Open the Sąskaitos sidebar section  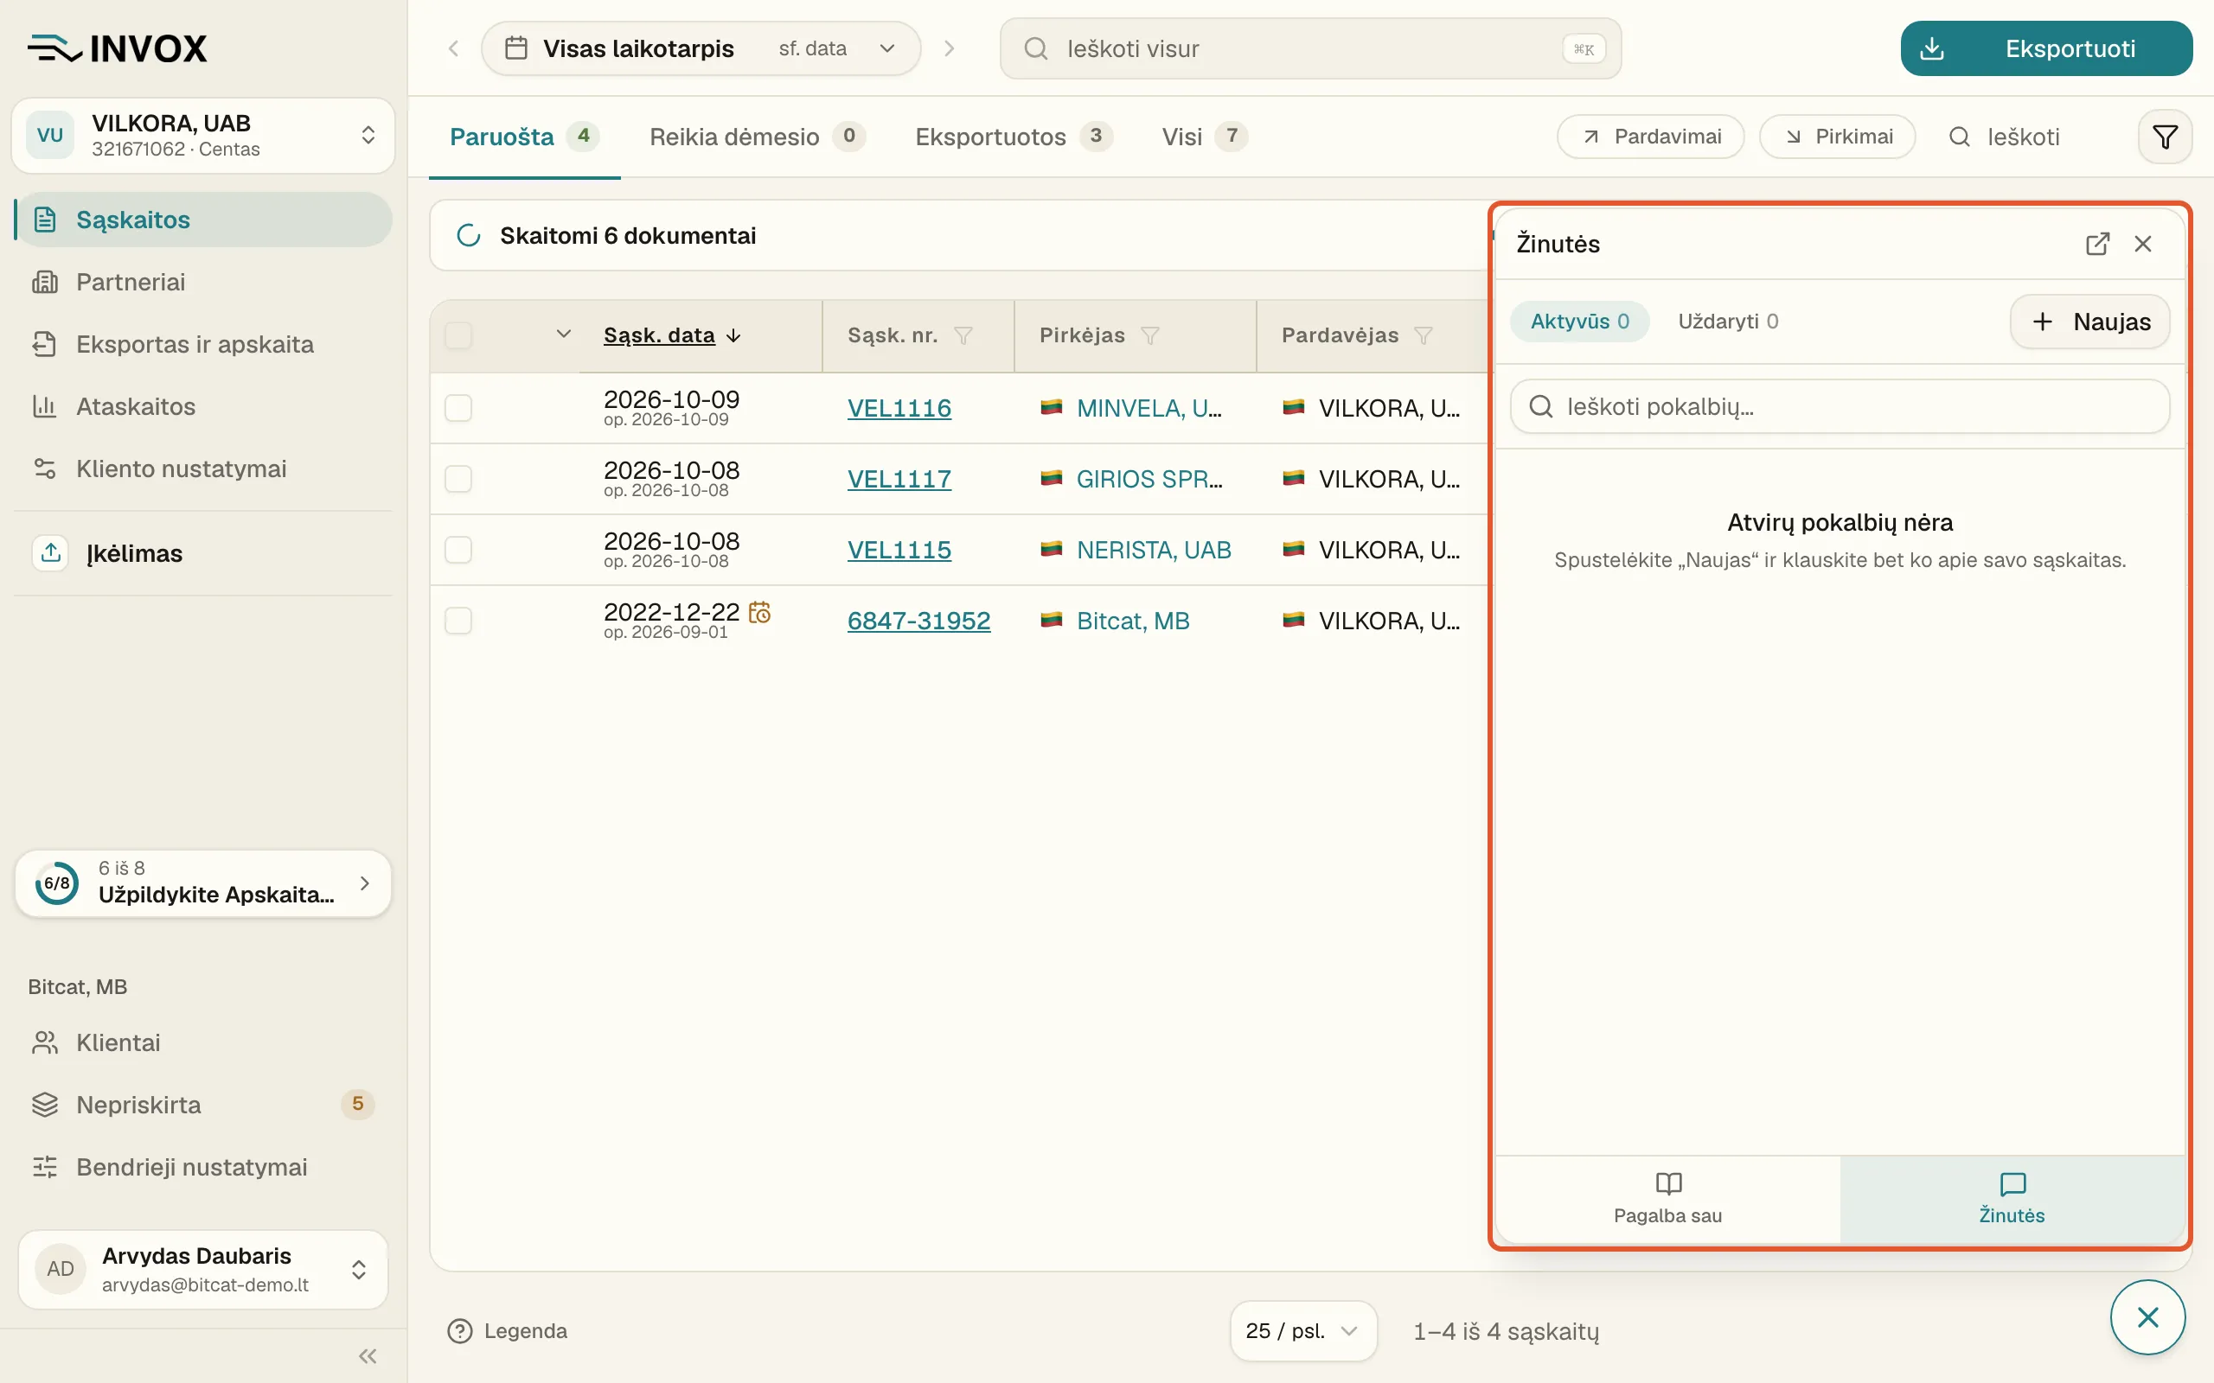click(x=203, y=220)
